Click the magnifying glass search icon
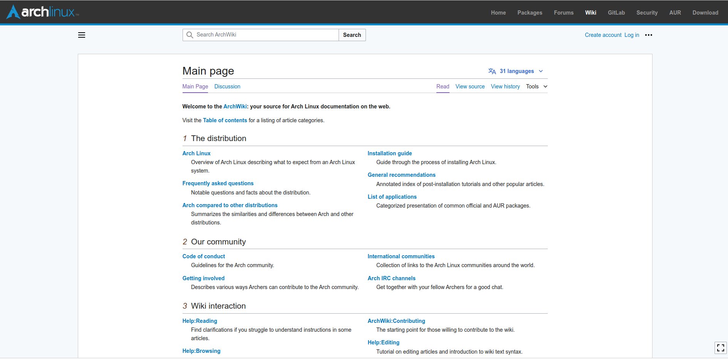This screenshot has width=728, height=359. (190, 35)
